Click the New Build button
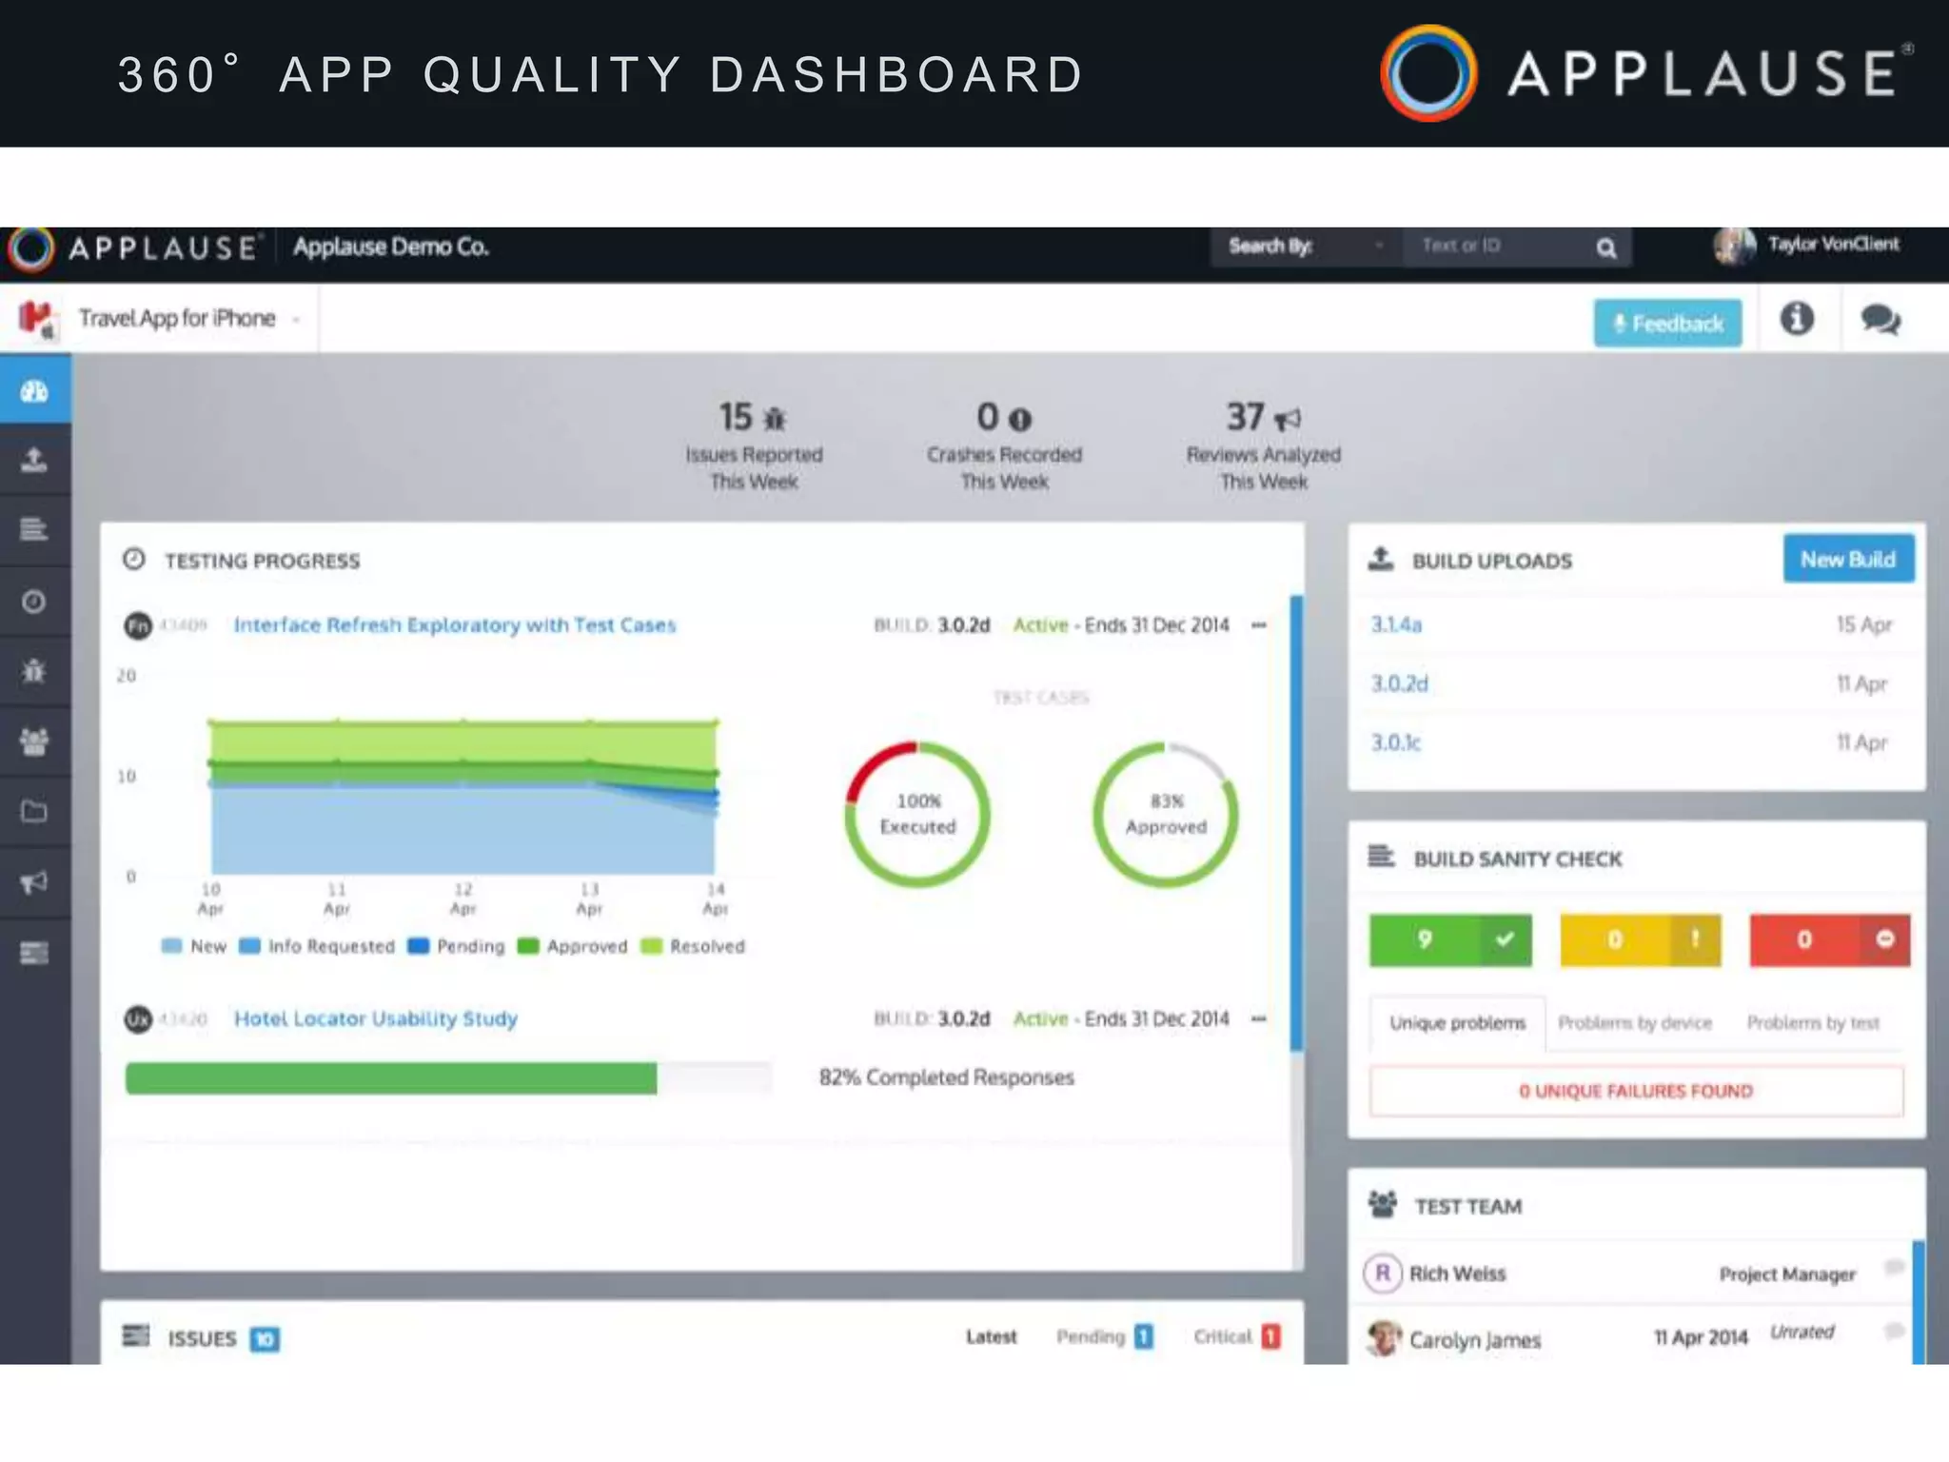 pos(1847,560)
